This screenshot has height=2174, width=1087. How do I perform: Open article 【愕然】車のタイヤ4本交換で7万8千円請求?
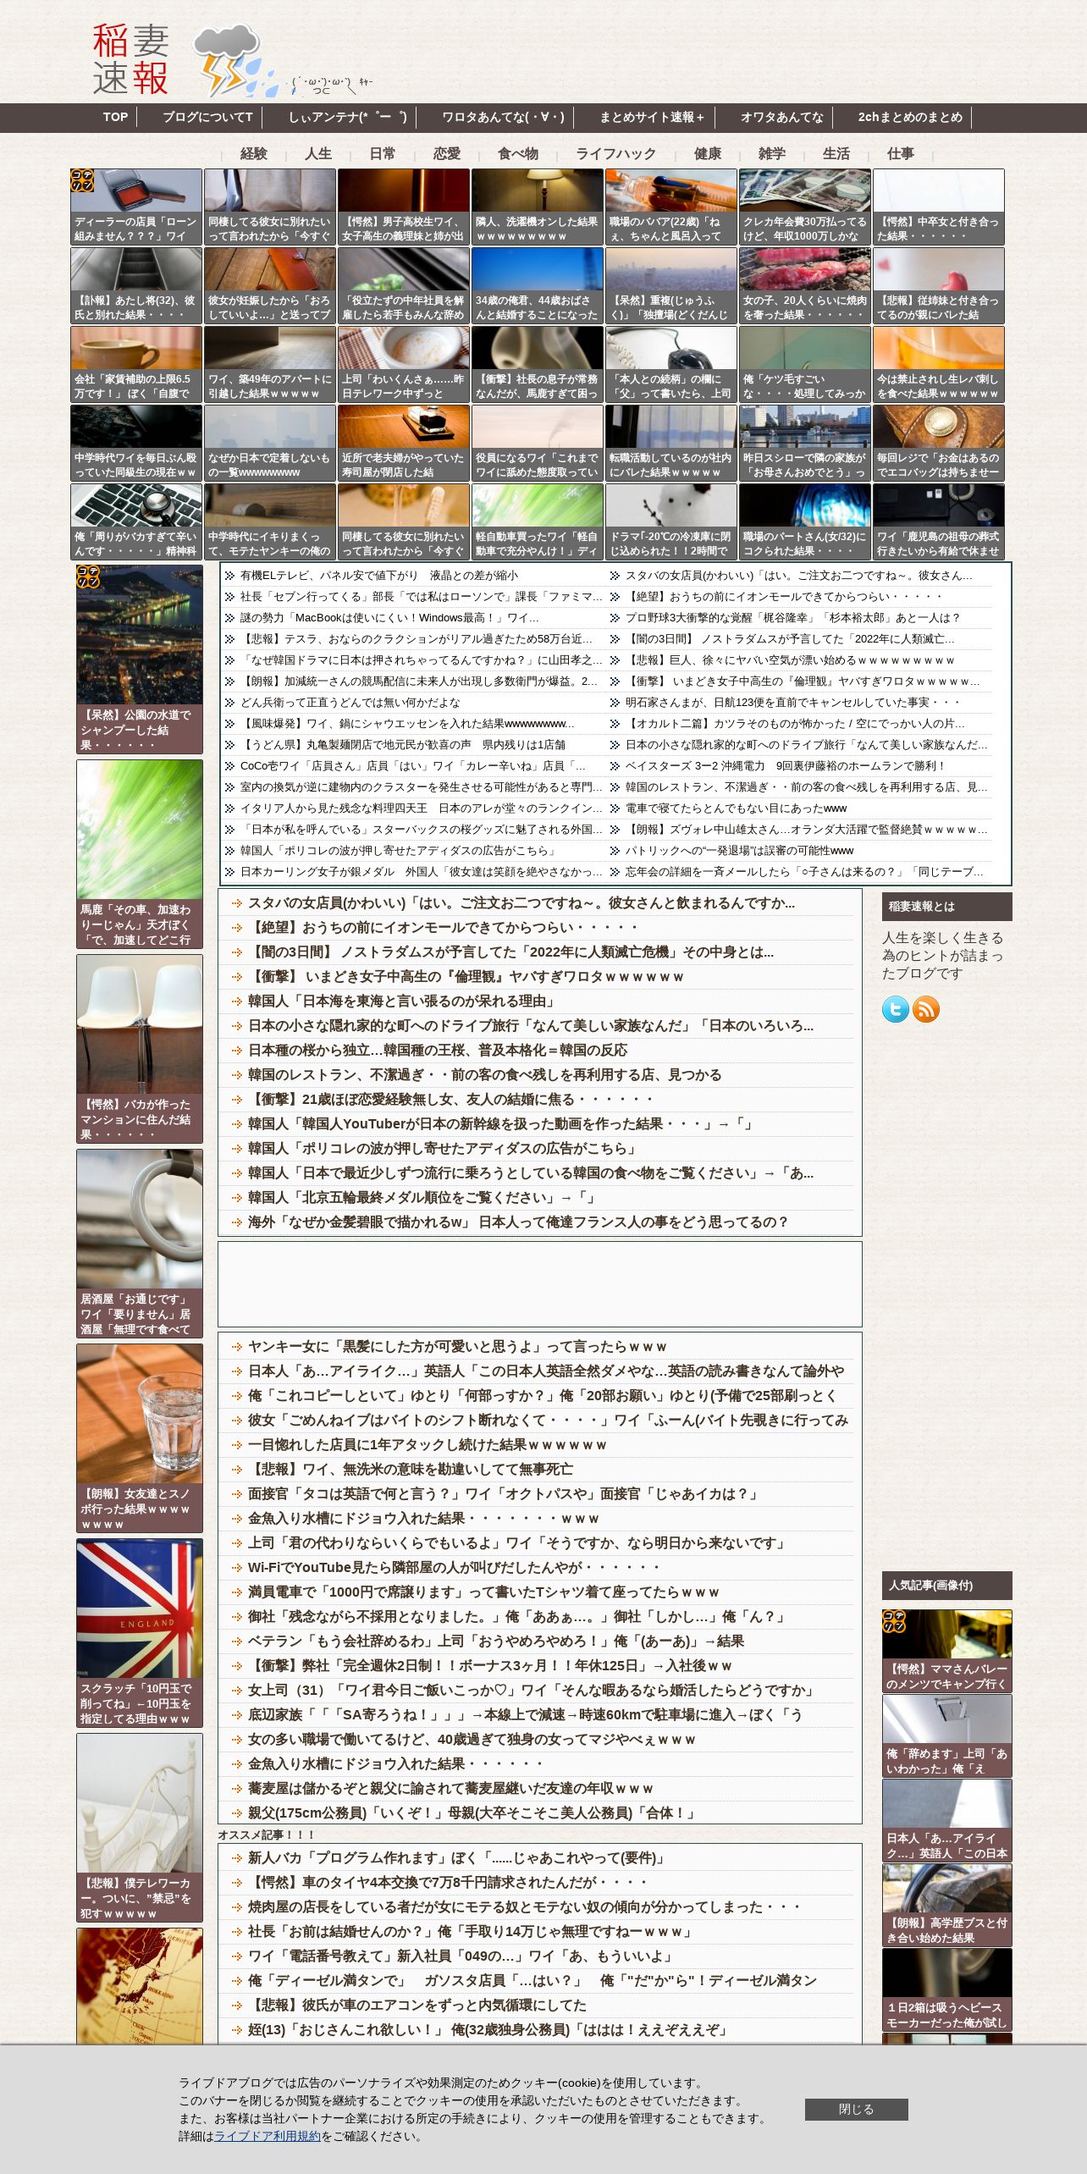click(447, 1882)
